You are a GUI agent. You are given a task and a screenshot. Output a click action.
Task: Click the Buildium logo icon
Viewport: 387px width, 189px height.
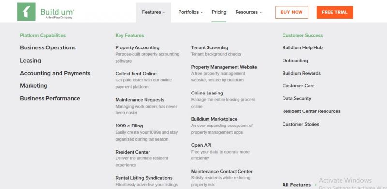click(27, 12)
